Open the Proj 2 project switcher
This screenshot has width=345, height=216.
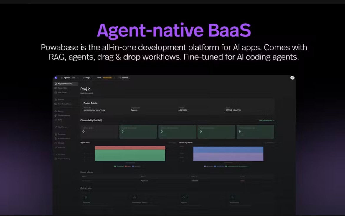(88, 78)
